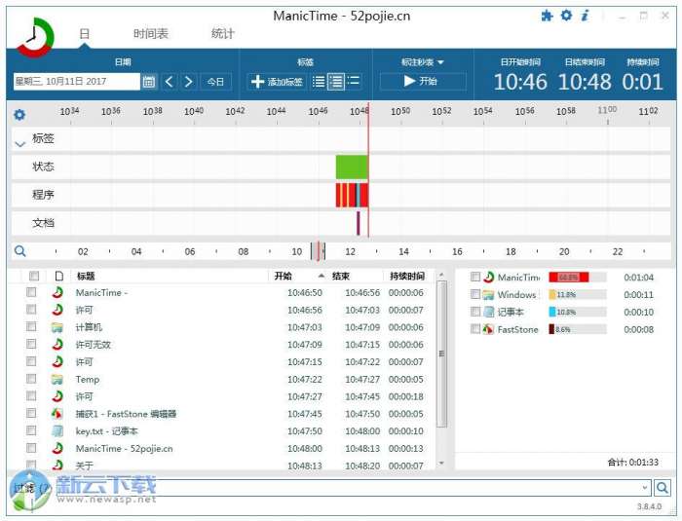Open the 标注秒表 dropdown arrow
682x521 pixels.
pyautogui.click(x=440, y=62)
